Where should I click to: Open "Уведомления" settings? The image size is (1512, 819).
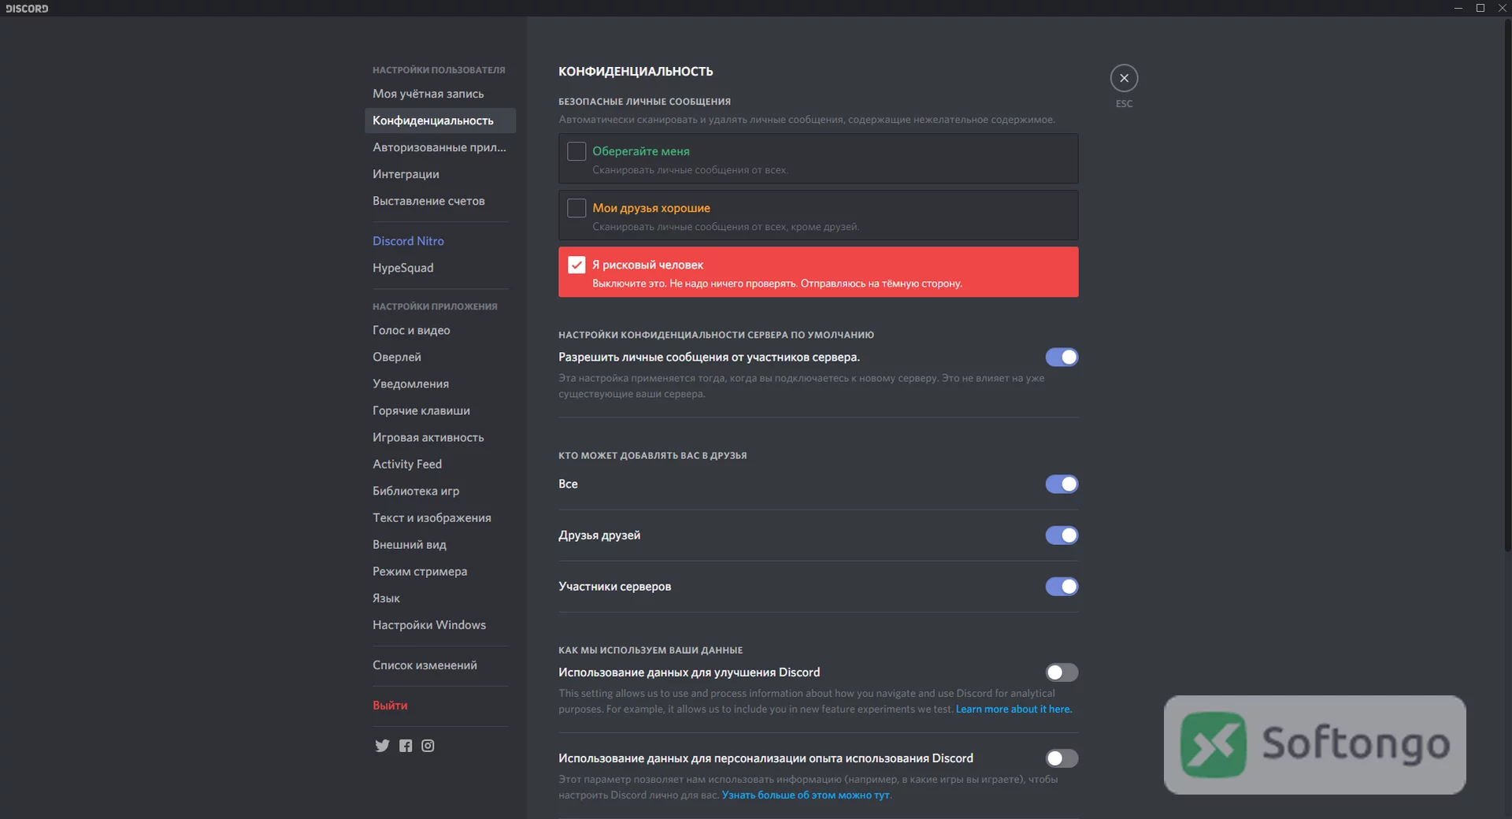coord(440,384)
